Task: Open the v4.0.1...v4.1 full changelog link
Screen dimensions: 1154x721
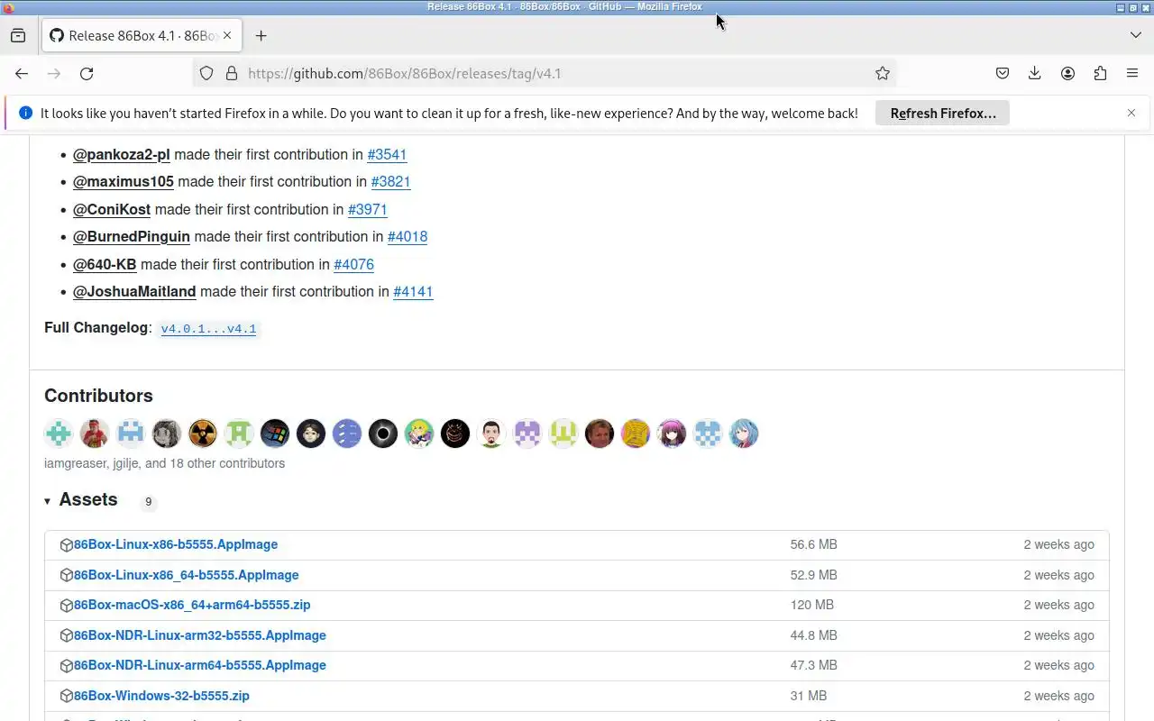Action: (x=208, y=329)
